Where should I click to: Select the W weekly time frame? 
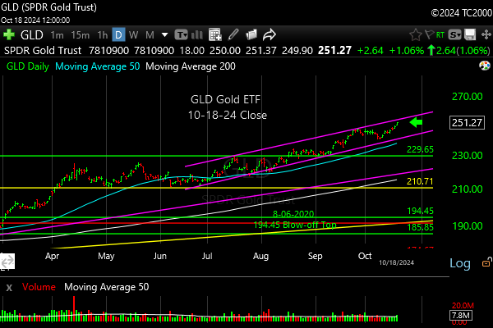pyautogui.click(x=134, y=34)
